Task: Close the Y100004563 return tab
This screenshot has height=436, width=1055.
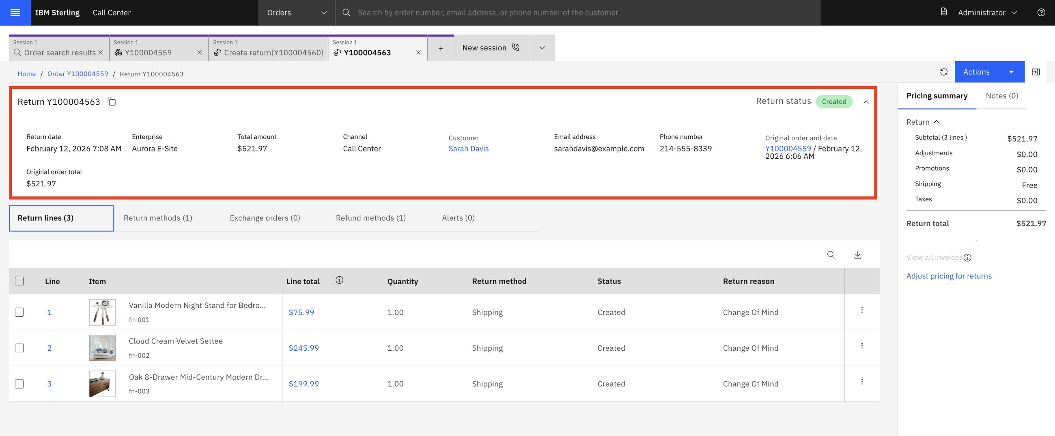Action: pyautogui.click(x=418, y=52)
